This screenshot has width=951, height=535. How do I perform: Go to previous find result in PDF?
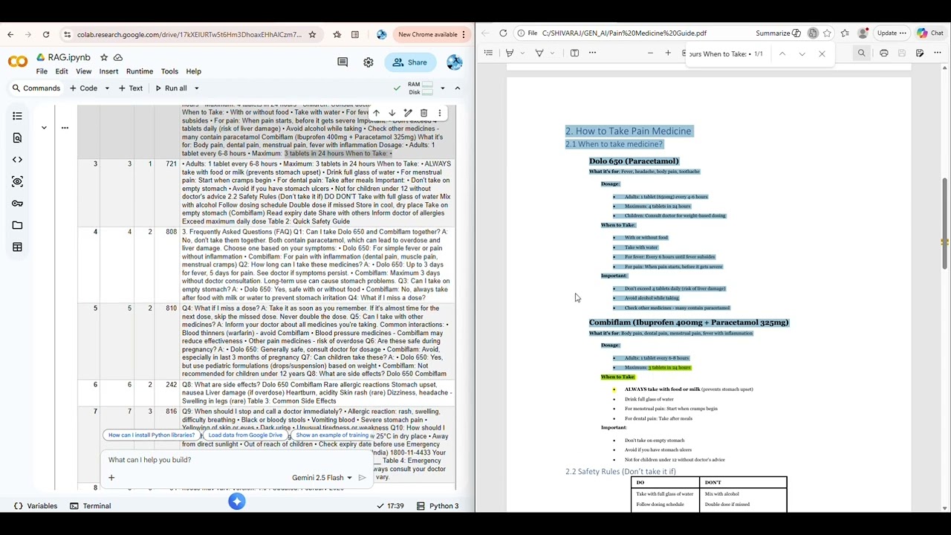point(782,53)
